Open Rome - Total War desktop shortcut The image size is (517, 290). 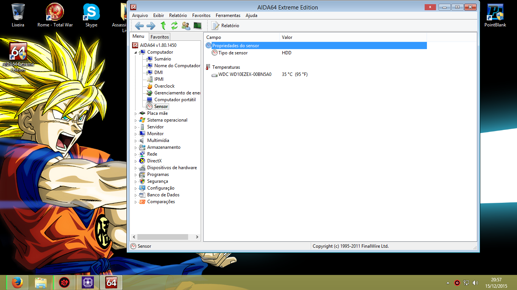[x=55, y=15]
